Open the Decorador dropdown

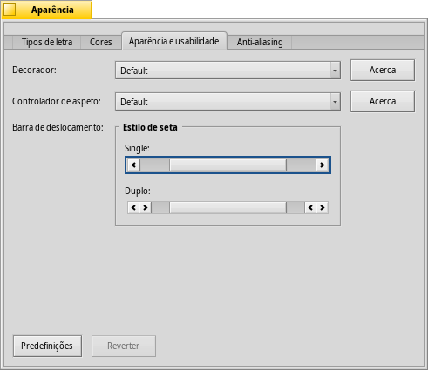[x=228, y=71]
